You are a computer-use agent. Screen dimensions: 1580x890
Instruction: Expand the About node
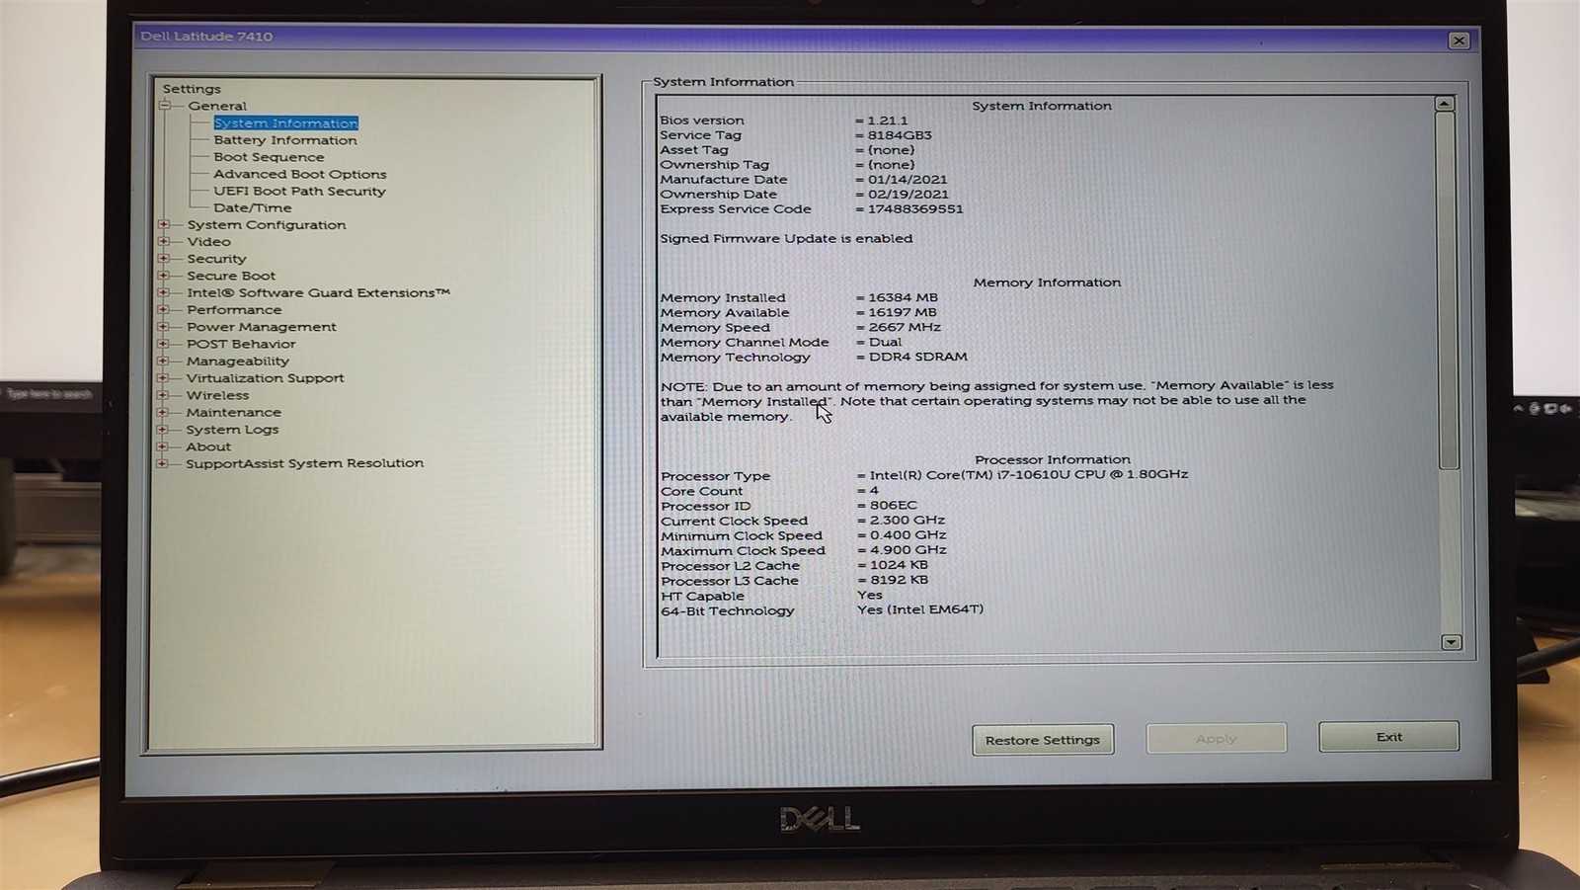164,446
